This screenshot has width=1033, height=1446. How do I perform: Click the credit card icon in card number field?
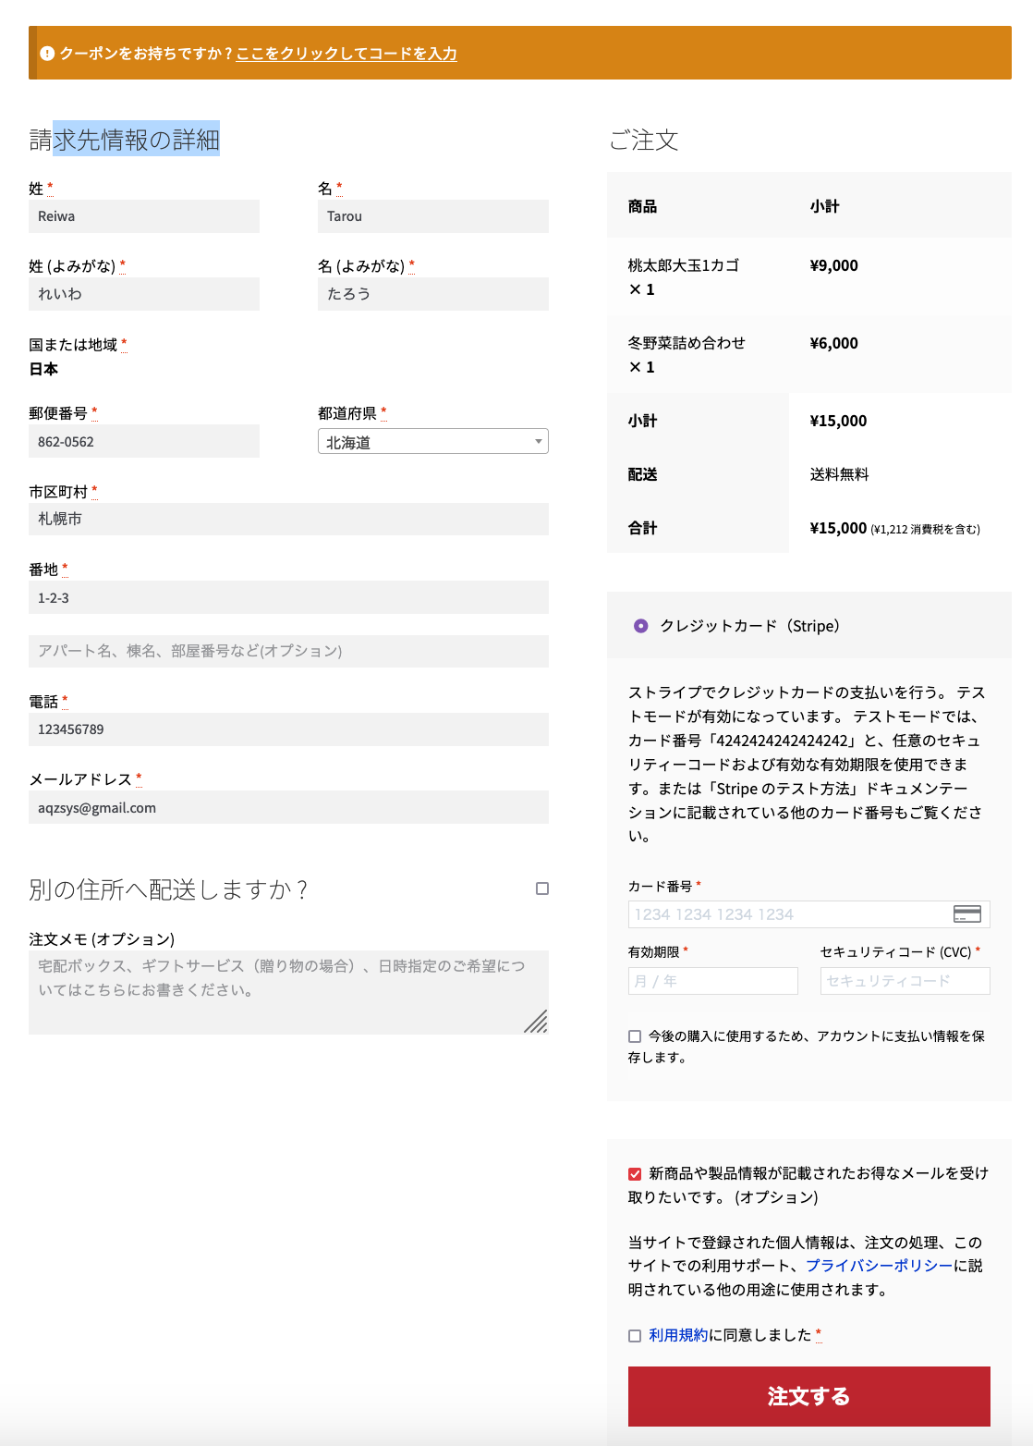coord(966,914)
